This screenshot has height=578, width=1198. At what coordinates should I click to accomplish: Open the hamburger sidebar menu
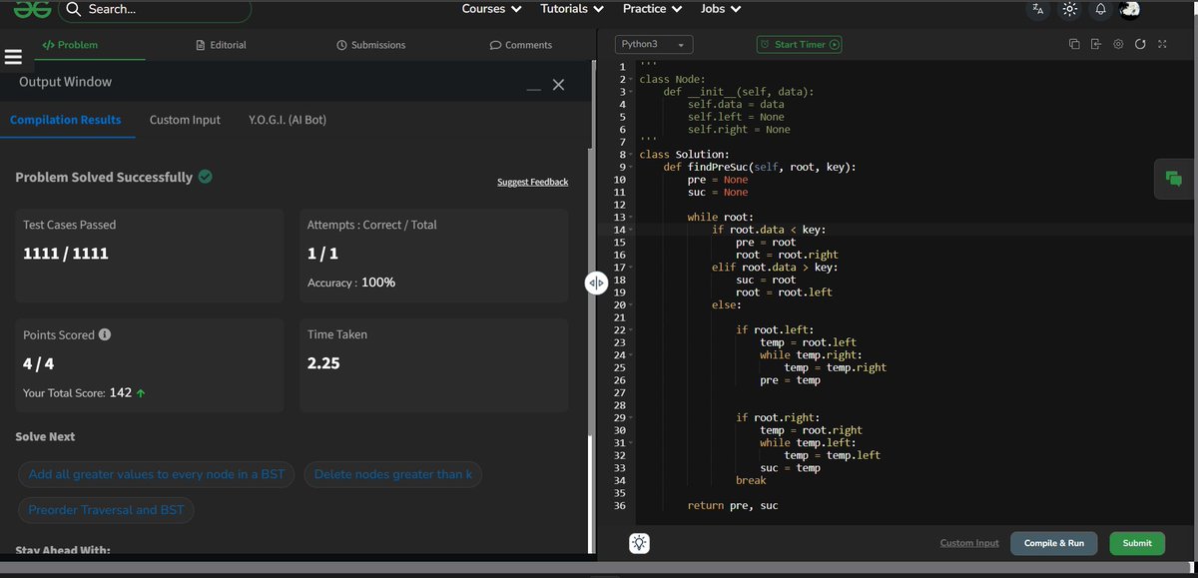point(13,57)
